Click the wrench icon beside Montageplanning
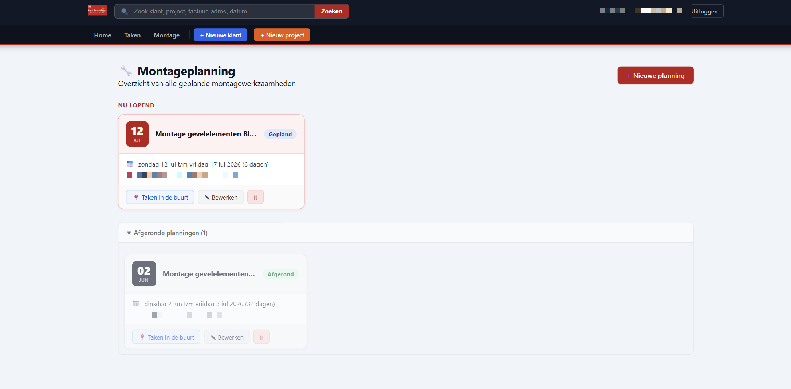This screenshot has width=791, height=389. coord(126,71)
